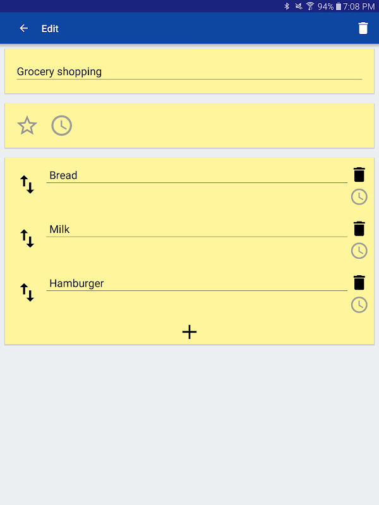Click the reorder arrows beside Milk
The width and height of the screenshot is (379, 505).
pos(27,239)
